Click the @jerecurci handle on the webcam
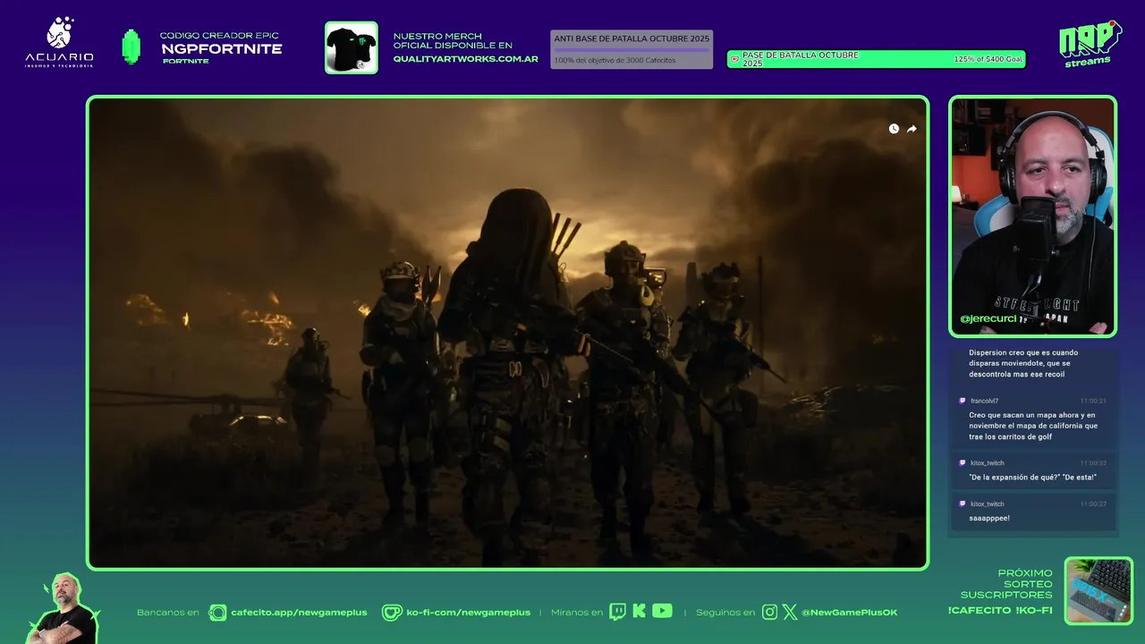 click(989, 318)
